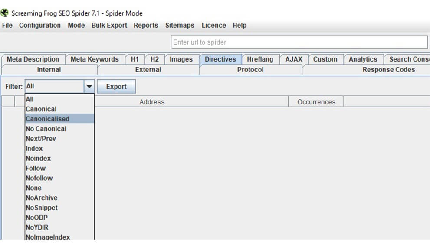Switch to the Meta Description tab
The height and width of the screenshot is (247, 430).
tap(33, 59)
